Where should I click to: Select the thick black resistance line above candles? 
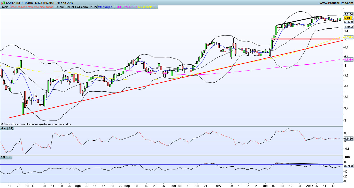click(297, 21)
